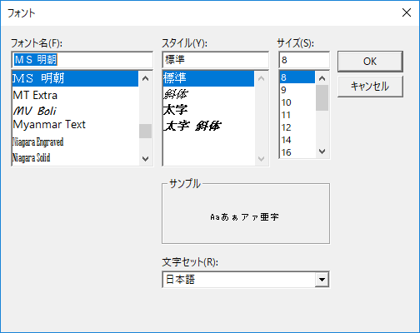Choose MV Boli font from list
This screenshot has height=333, width=420.
click(75, 111)
